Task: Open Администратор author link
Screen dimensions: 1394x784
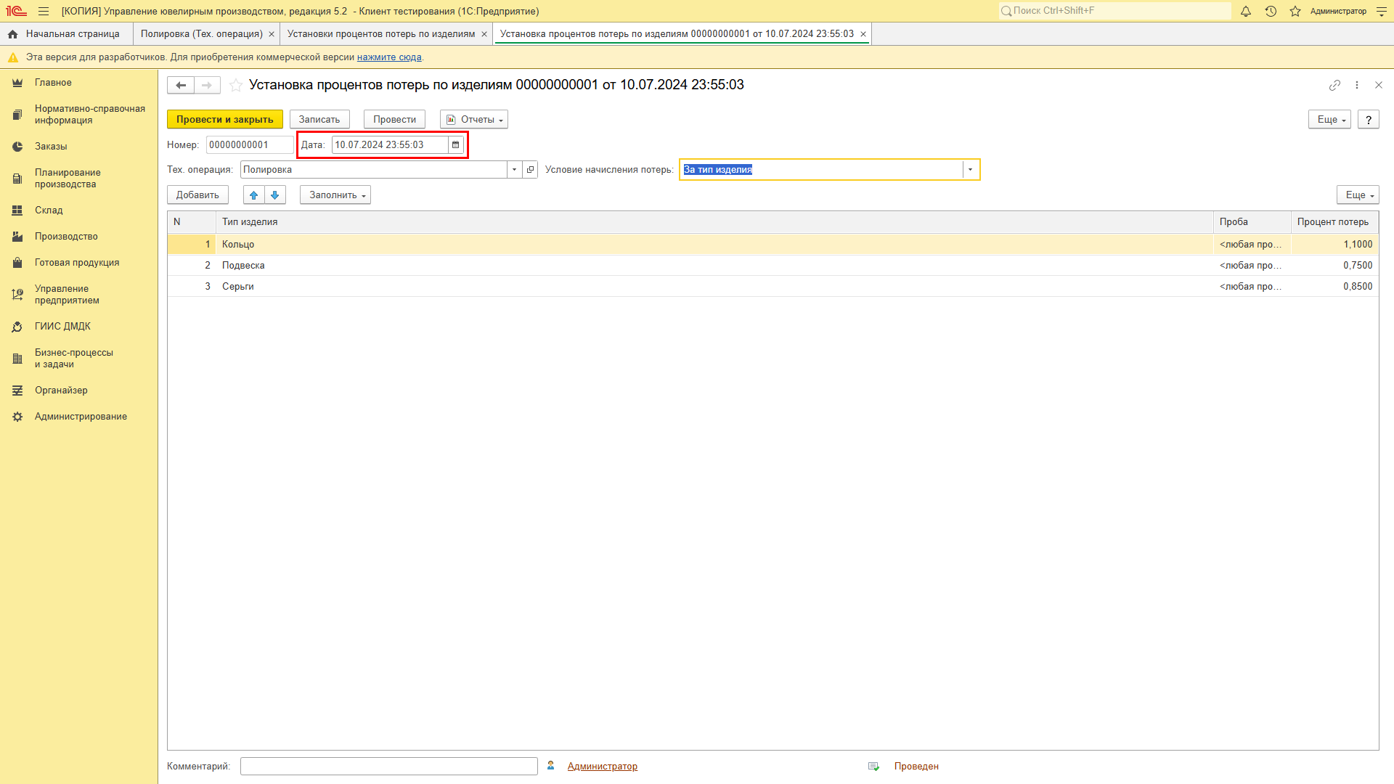Action: (603, 767)
